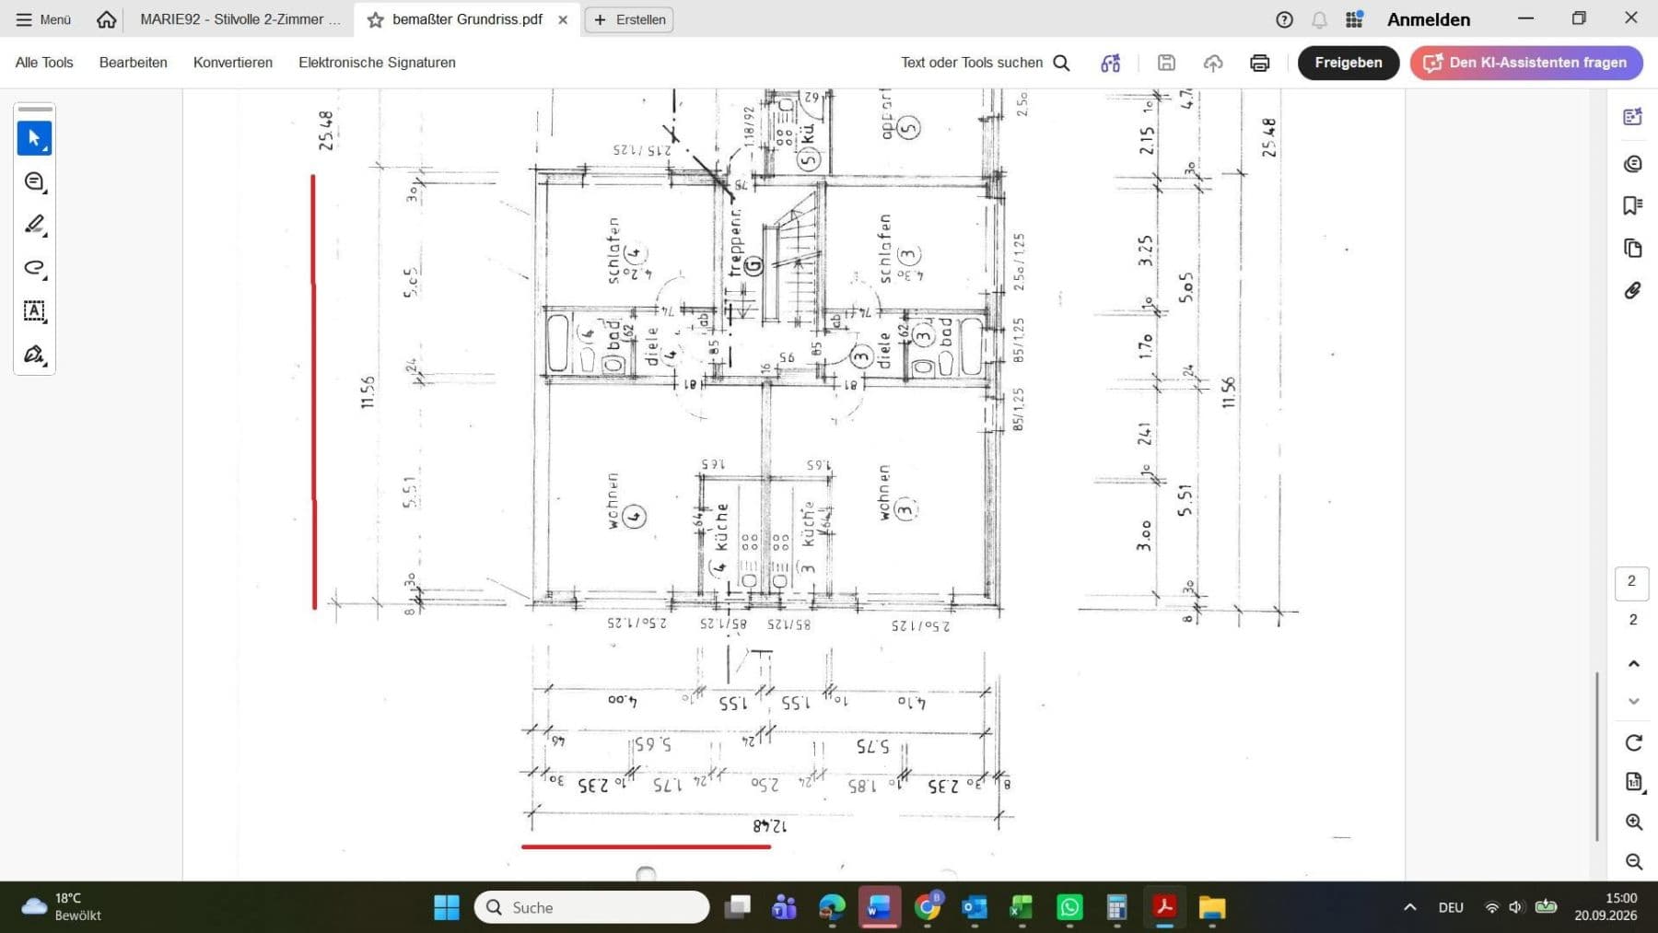Viewport: 1658px width, 933px height.
Task: Open the page thumbnails panel
Action: pos(1632,248)
